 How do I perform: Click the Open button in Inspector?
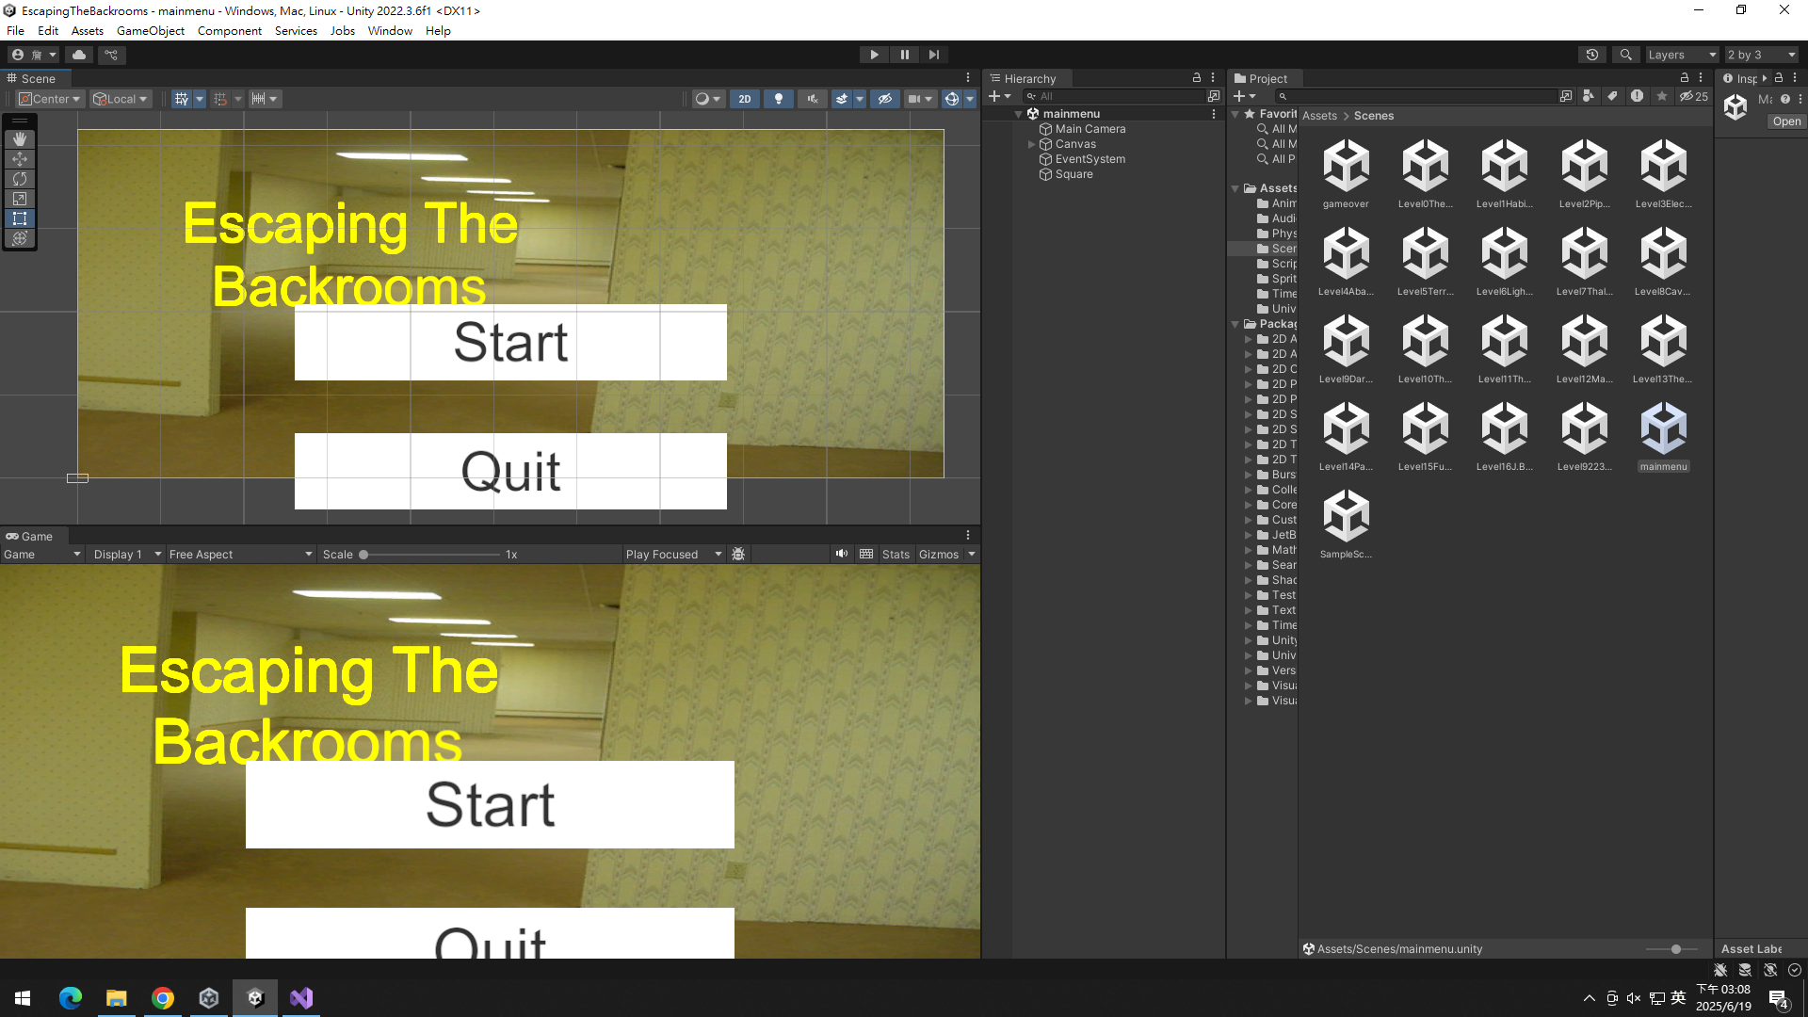[x=1786, y=121]
